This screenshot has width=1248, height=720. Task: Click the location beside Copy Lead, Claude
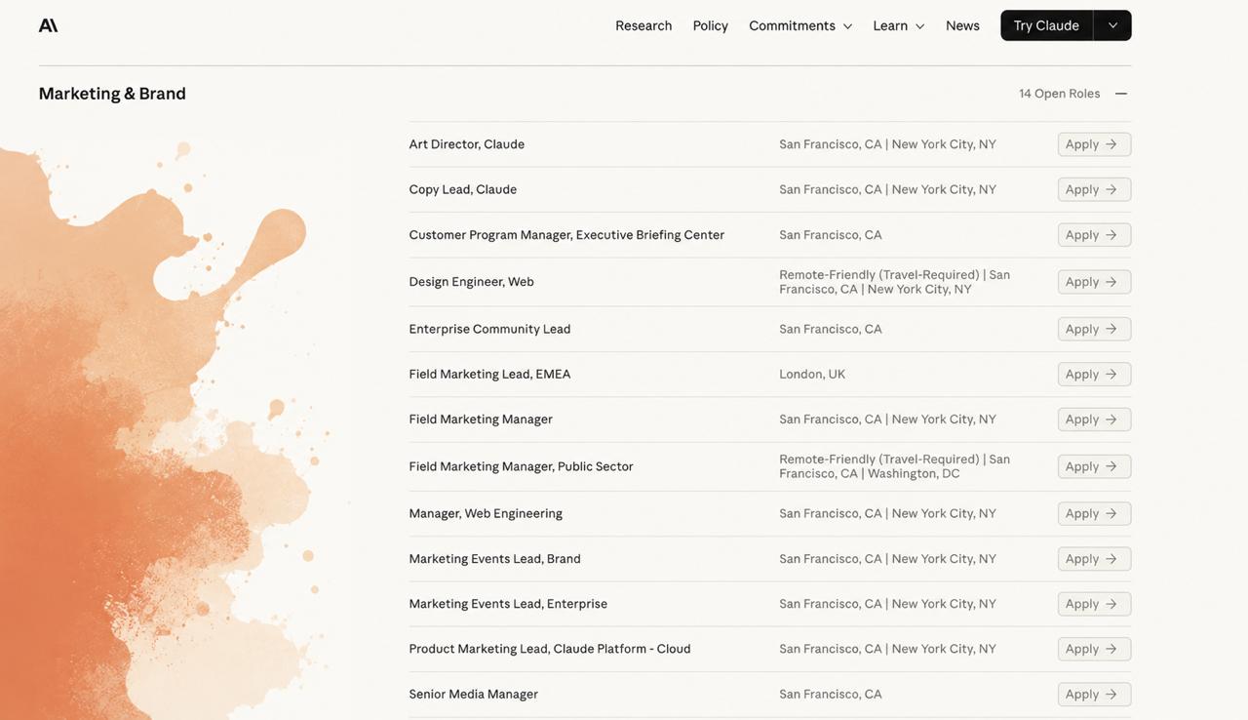click(888, 189)
